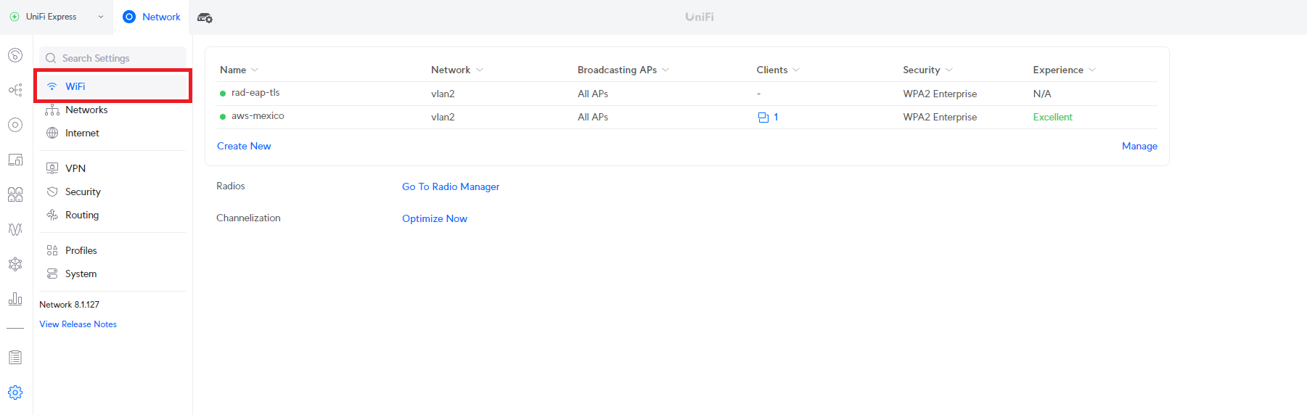Click the WiFi signal icon in settings menu

52,86
